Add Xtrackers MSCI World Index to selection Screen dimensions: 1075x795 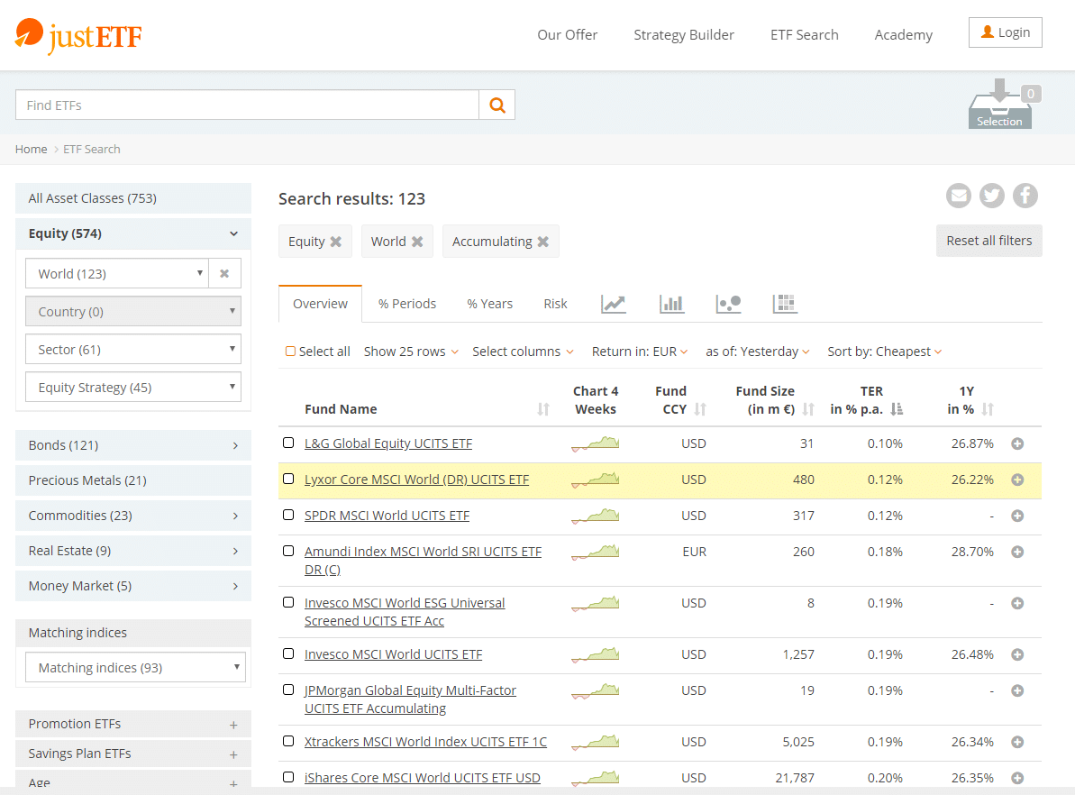click(x=1017, y=742)
